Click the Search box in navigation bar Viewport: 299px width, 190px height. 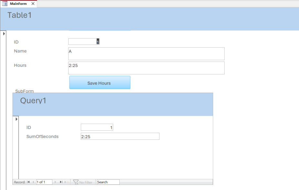(x=108, y=182)
